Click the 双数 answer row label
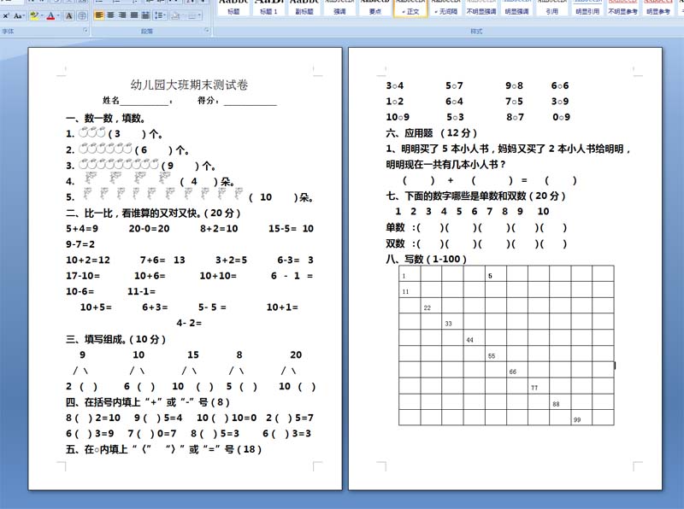Viewport: 684px width, 509px height. click(396, 243)
